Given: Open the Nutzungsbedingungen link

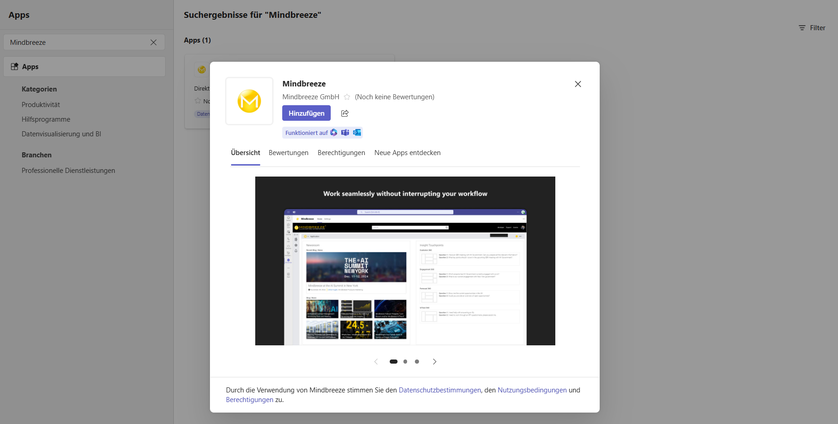Looking at the screenshot, I should tap(532, 390).
